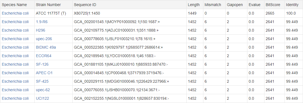This screenshot has height=103, width=303.
Task: Open strain link upec-62
Action: point(43,90)
